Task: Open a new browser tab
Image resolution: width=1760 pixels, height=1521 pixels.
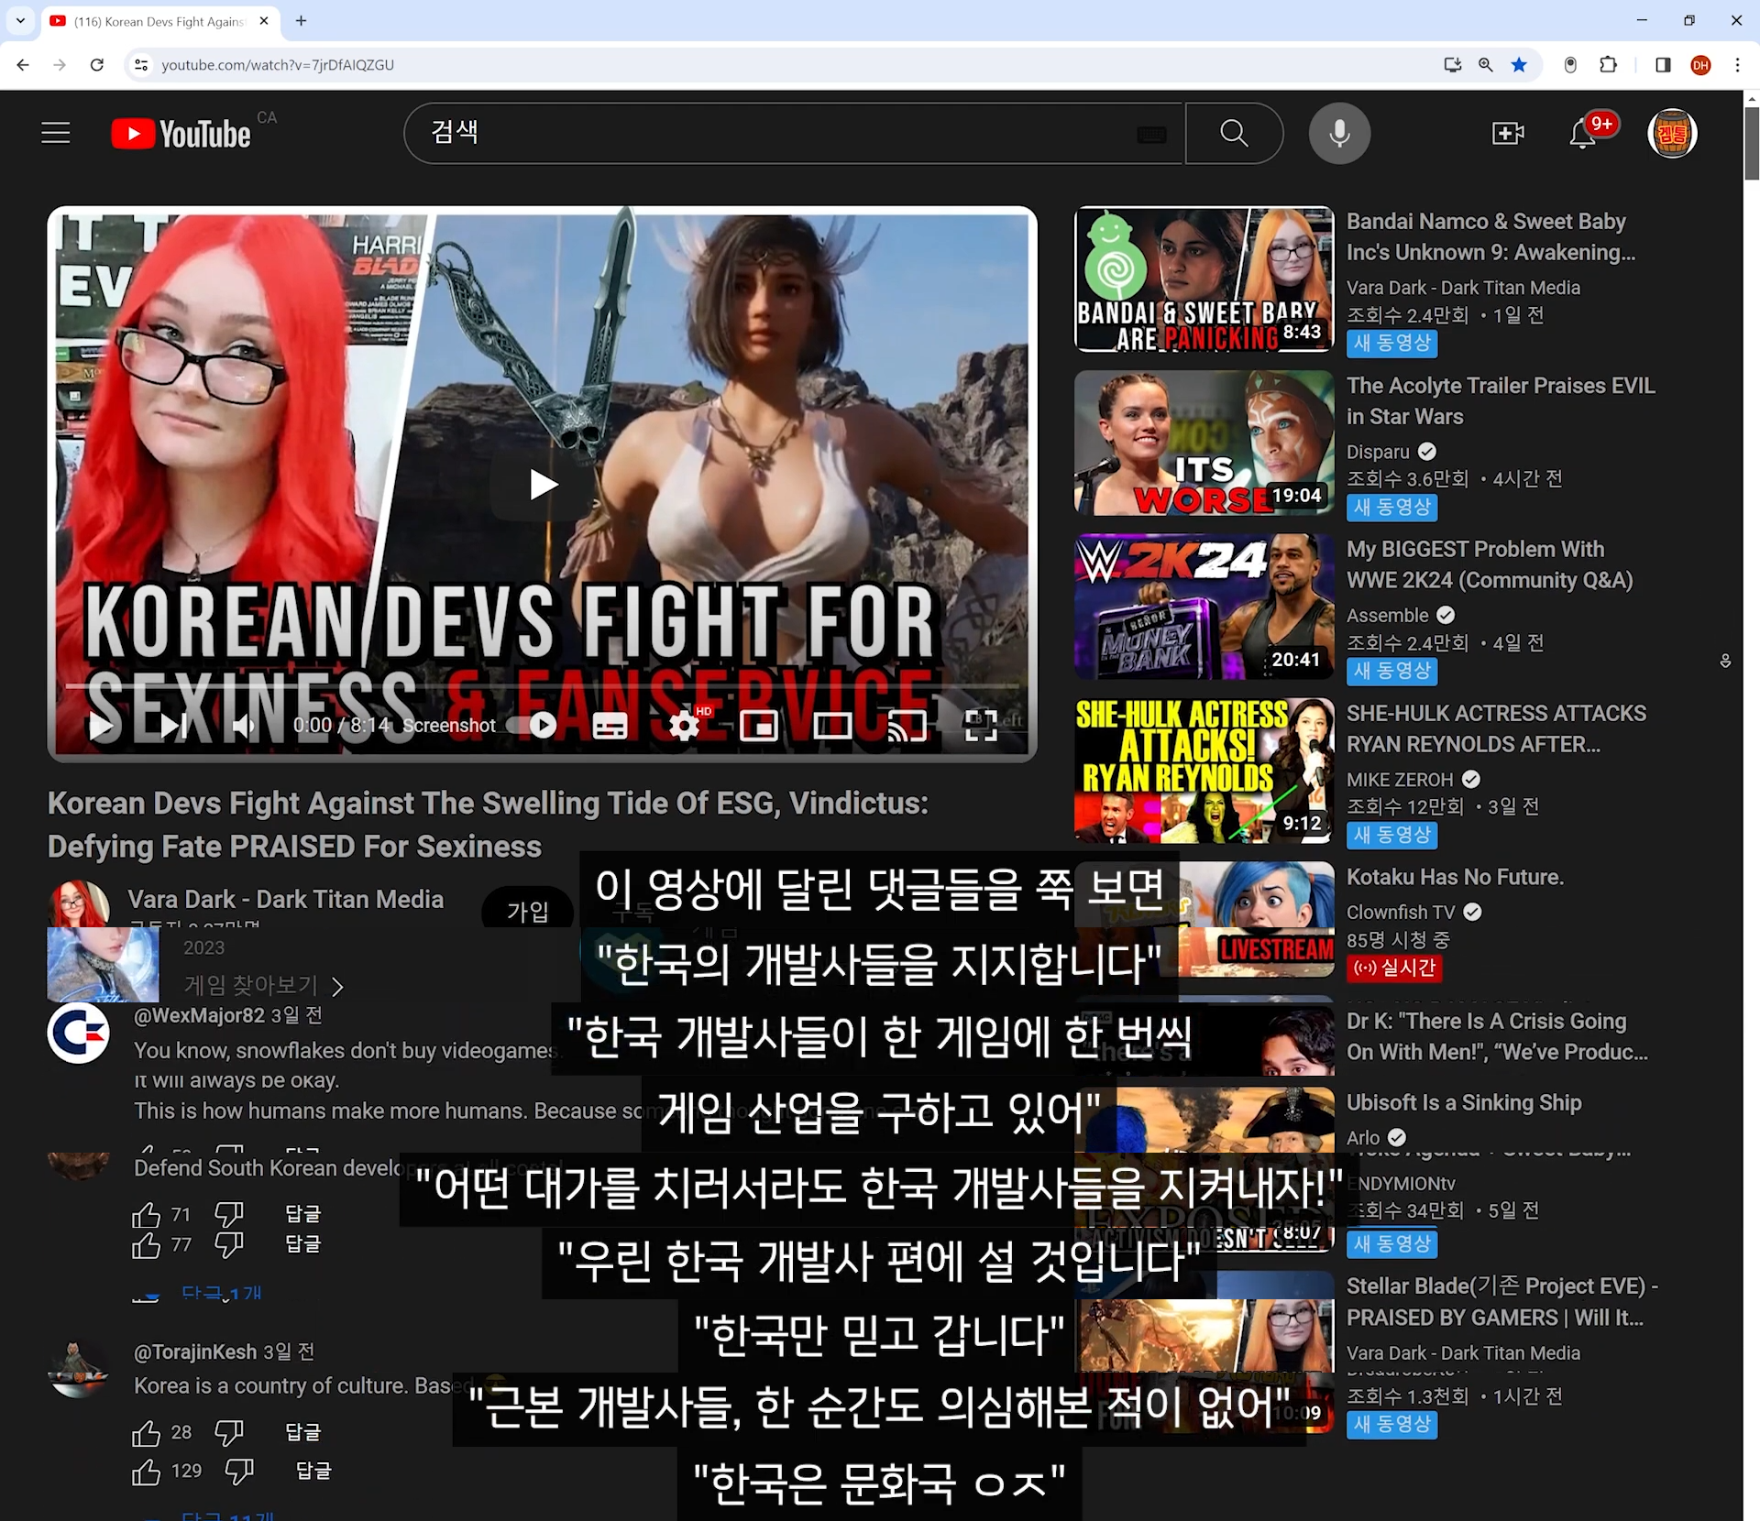Action: (x=301, y=20)
